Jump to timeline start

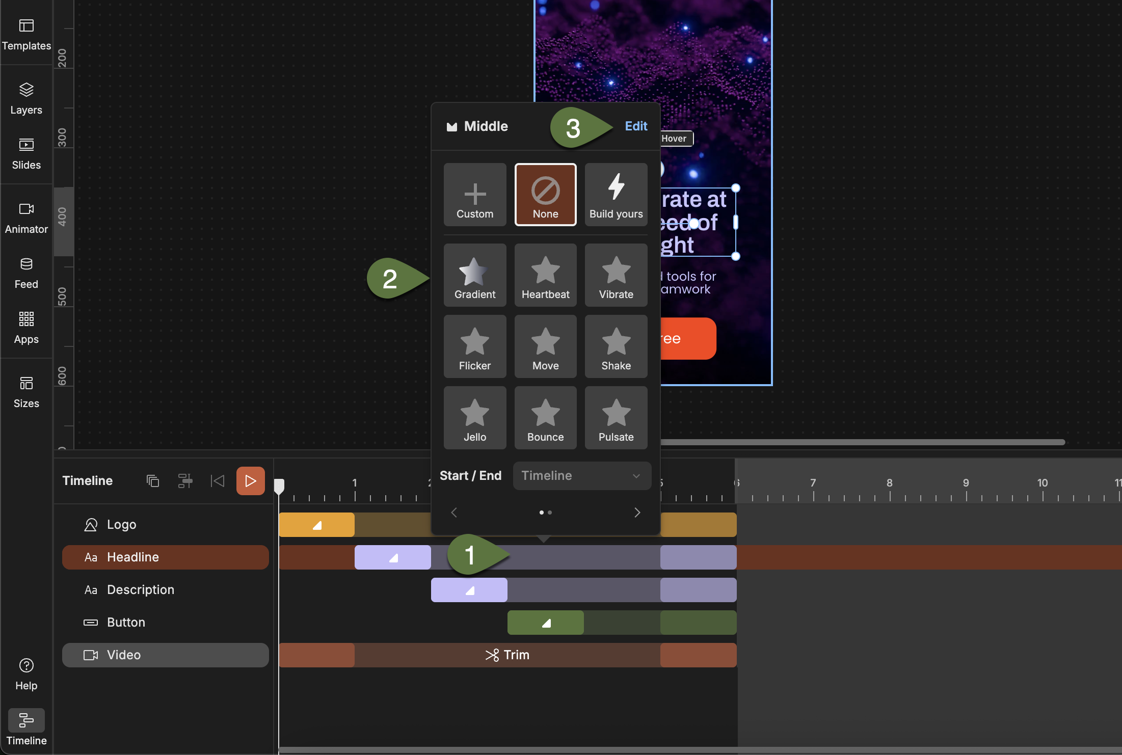[x=218, y=481]
